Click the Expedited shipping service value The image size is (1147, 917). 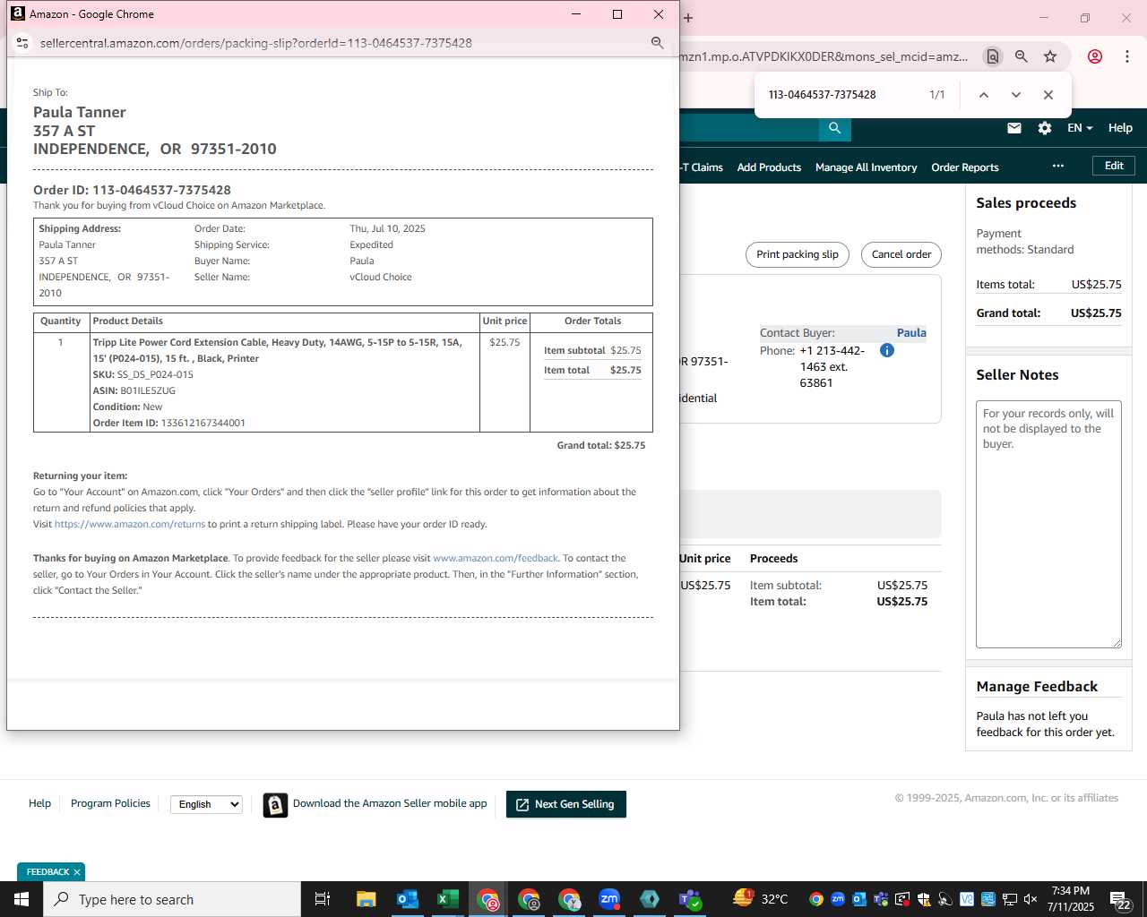point(371,244)
